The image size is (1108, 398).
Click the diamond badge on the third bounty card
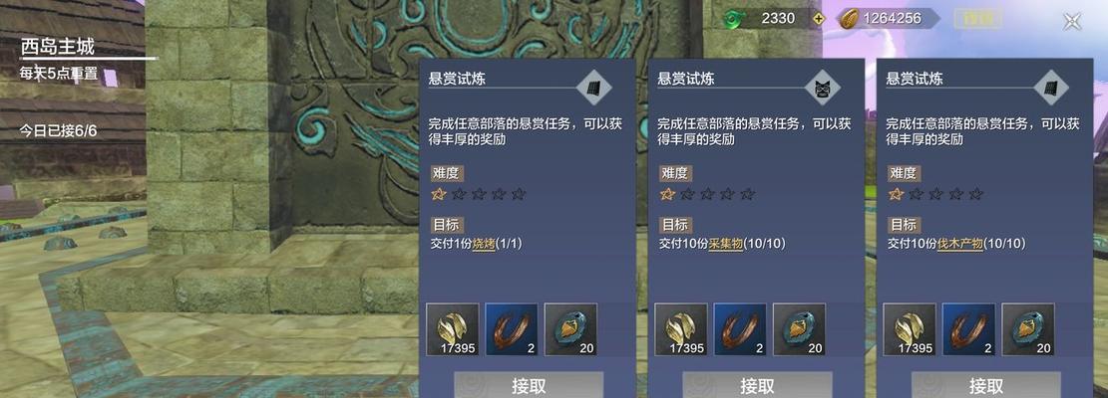point(1051,88)
